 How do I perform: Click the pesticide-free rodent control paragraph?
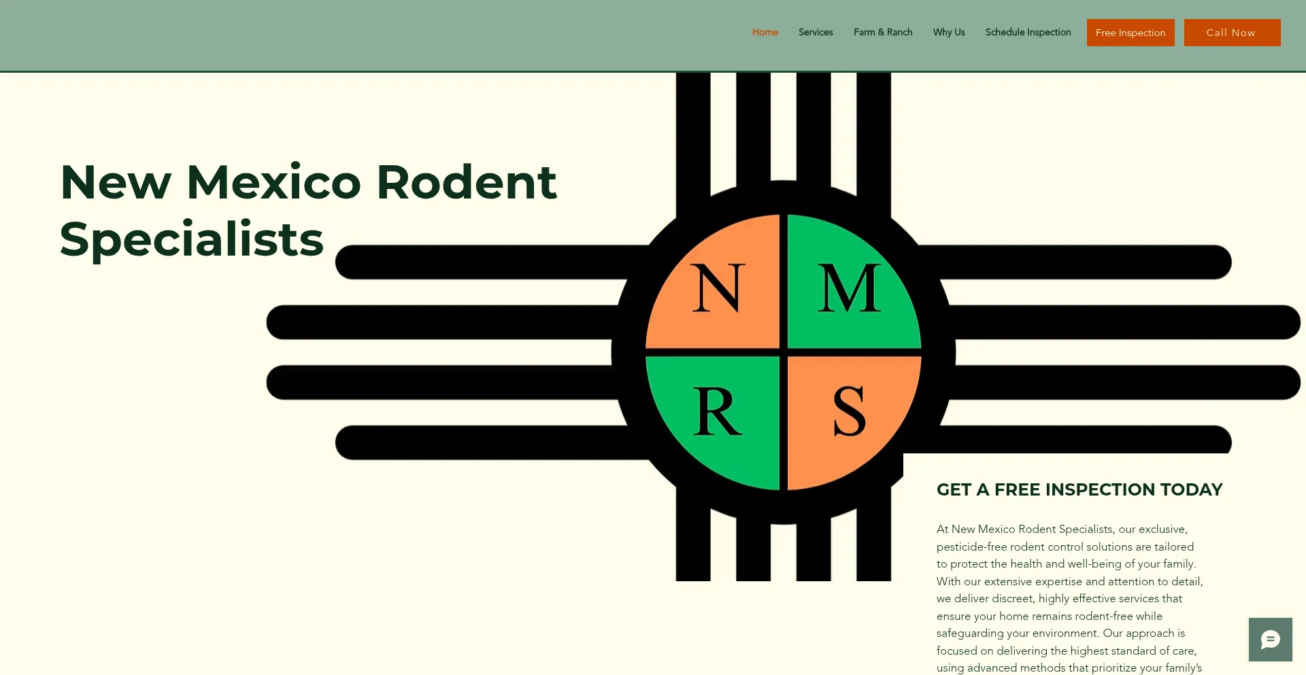coord(1069,598)
